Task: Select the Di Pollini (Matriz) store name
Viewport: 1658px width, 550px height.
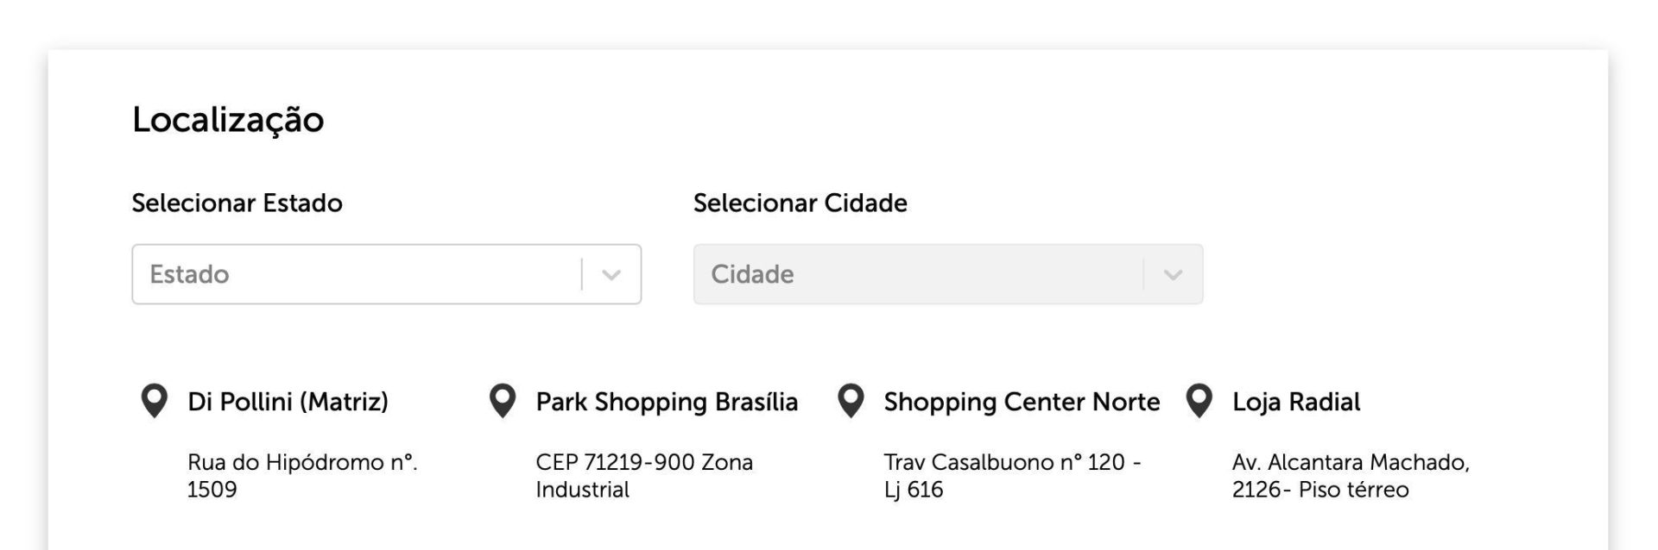Action: point(288,402)
